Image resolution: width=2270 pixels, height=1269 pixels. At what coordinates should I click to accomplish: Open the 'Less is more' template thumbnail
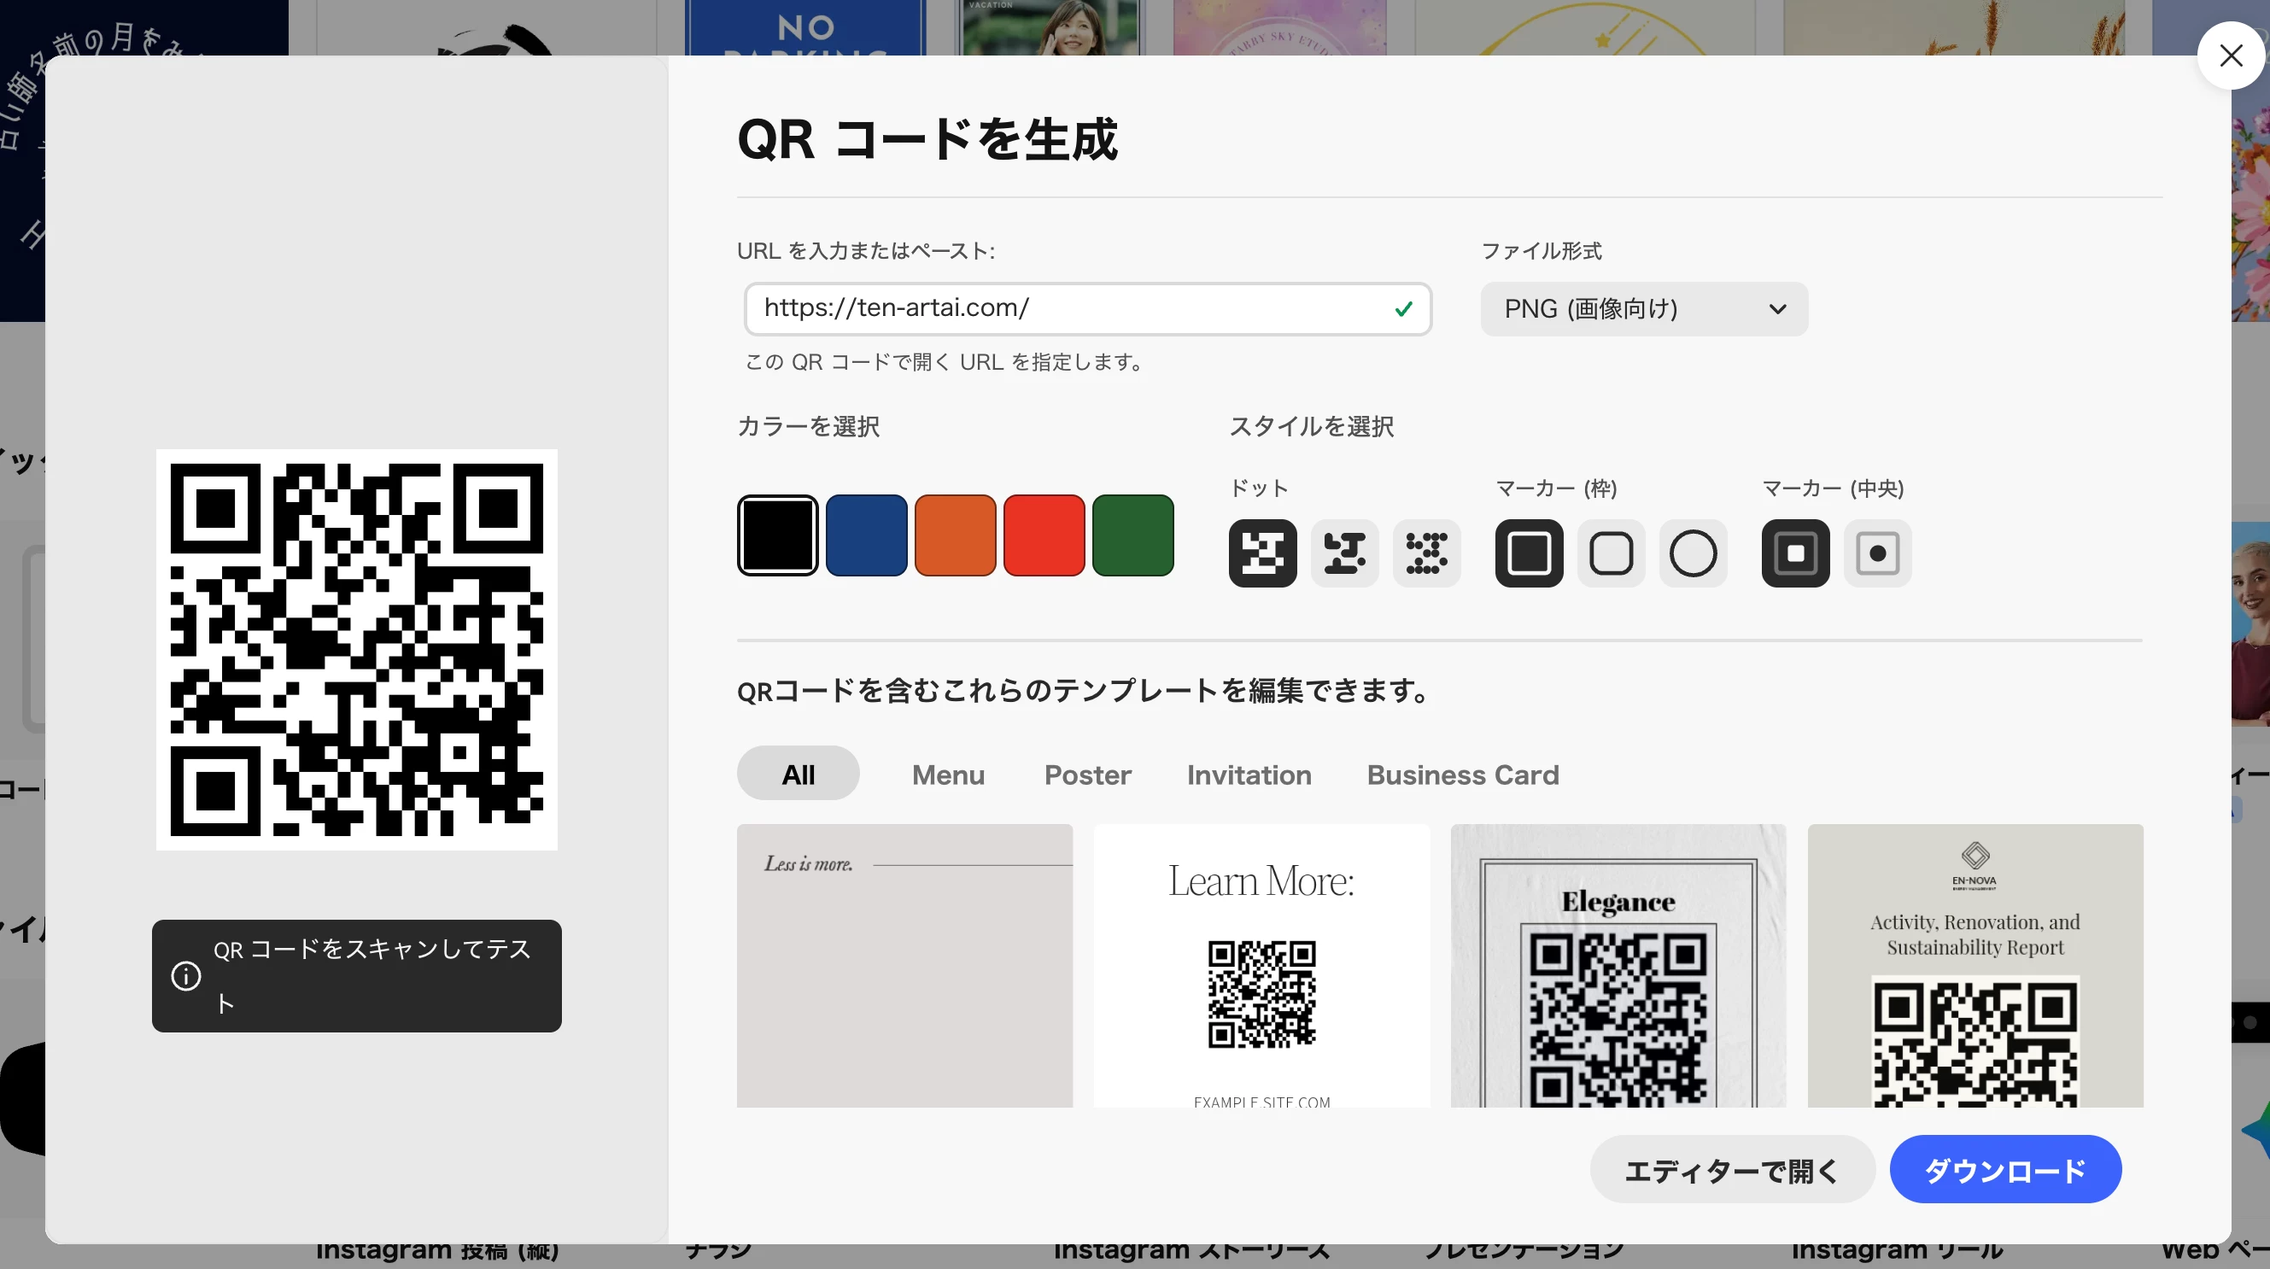pos(905,966)
